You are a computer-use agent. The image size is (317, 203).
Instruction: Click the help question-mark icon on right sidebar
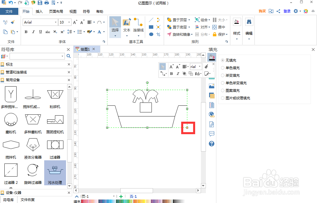[x=211, y=143]
